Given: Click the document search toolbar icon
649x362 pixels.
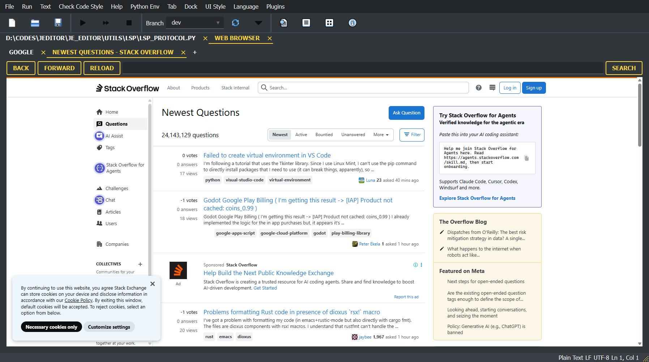Looking at the screenshot, I should [283, 23].
